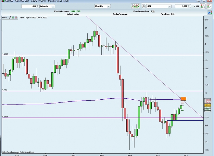Click GBPUSD window title icon
This screenshot has width=214, height=156.
click(x=3, y=1)
